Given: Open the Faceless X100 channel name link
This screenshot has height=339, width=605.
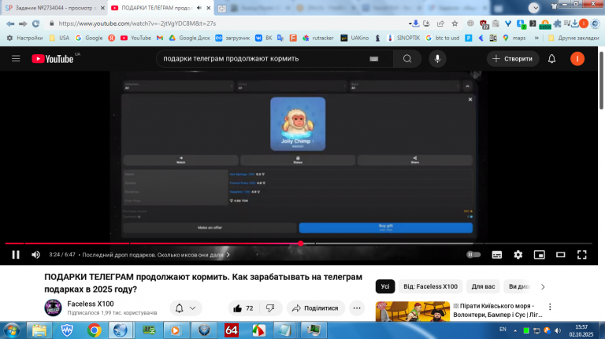Looking at the screenshot, I should (91, 304).
